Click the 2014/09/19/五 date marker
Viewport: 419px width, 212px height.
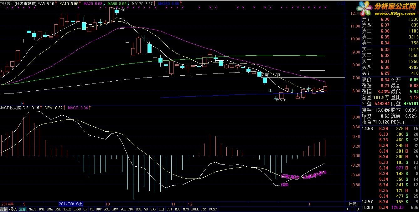point(71,204)
